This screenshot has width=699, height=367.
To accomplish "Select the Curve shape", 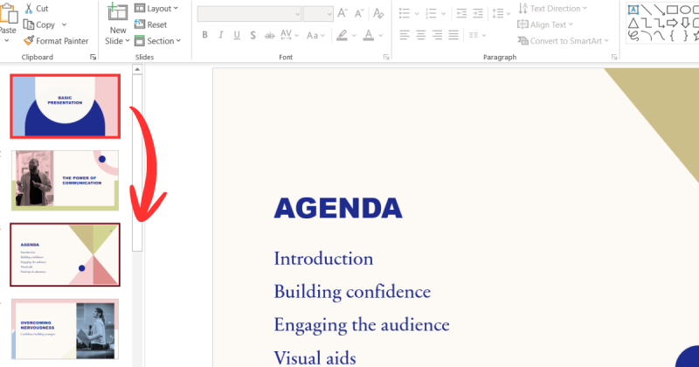I will 660,35.
